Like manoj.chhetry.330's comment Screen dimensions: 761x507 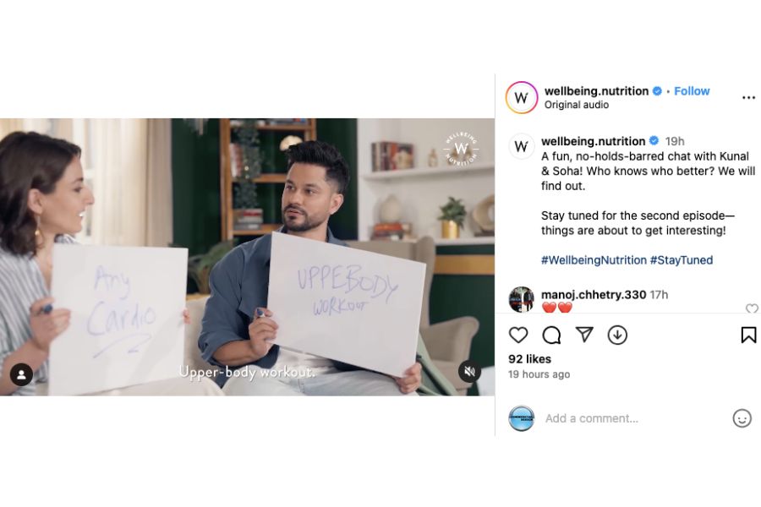click(x=752, y=308)
